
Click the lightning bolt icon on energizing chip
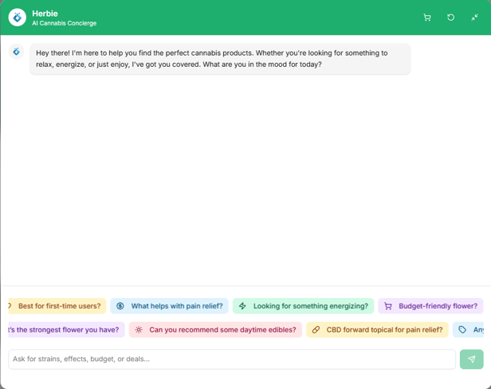(243, 306)
